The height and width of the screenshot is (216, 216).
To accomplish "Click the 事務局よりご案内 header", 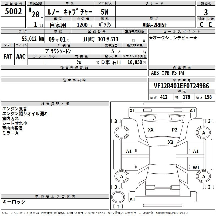I will coord(55,197).
